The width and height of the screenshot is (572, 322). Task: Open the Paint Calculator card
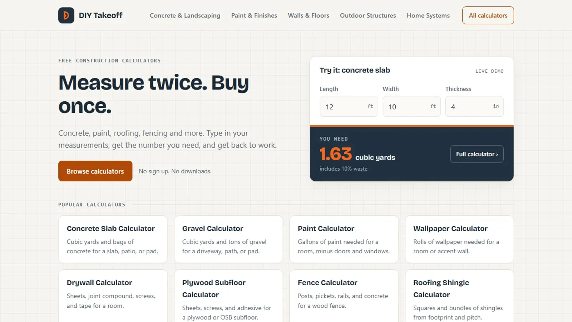[344, 239]
